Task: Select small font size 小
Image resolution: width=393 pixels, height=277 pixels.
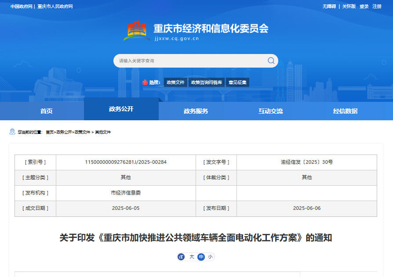Action: (210, 257)
